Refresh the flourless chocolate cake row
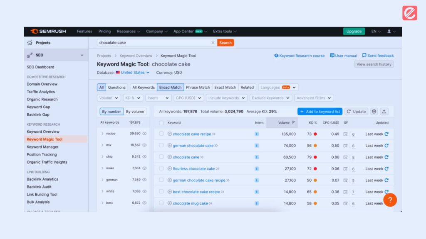This screenshot has height=239, width=426. point(386,168)
